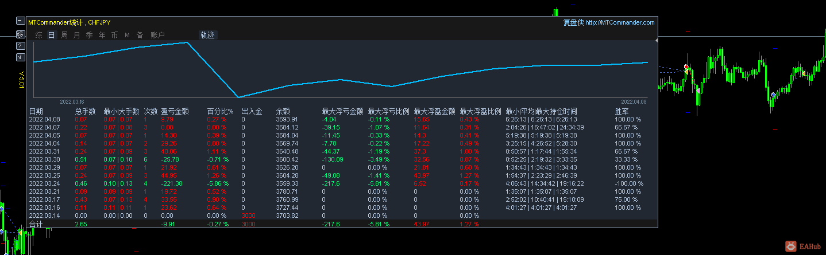Click the 最大浮亏金额 column header
The height and width of the screenshot is (255, 826).
[x=343, y=111]
